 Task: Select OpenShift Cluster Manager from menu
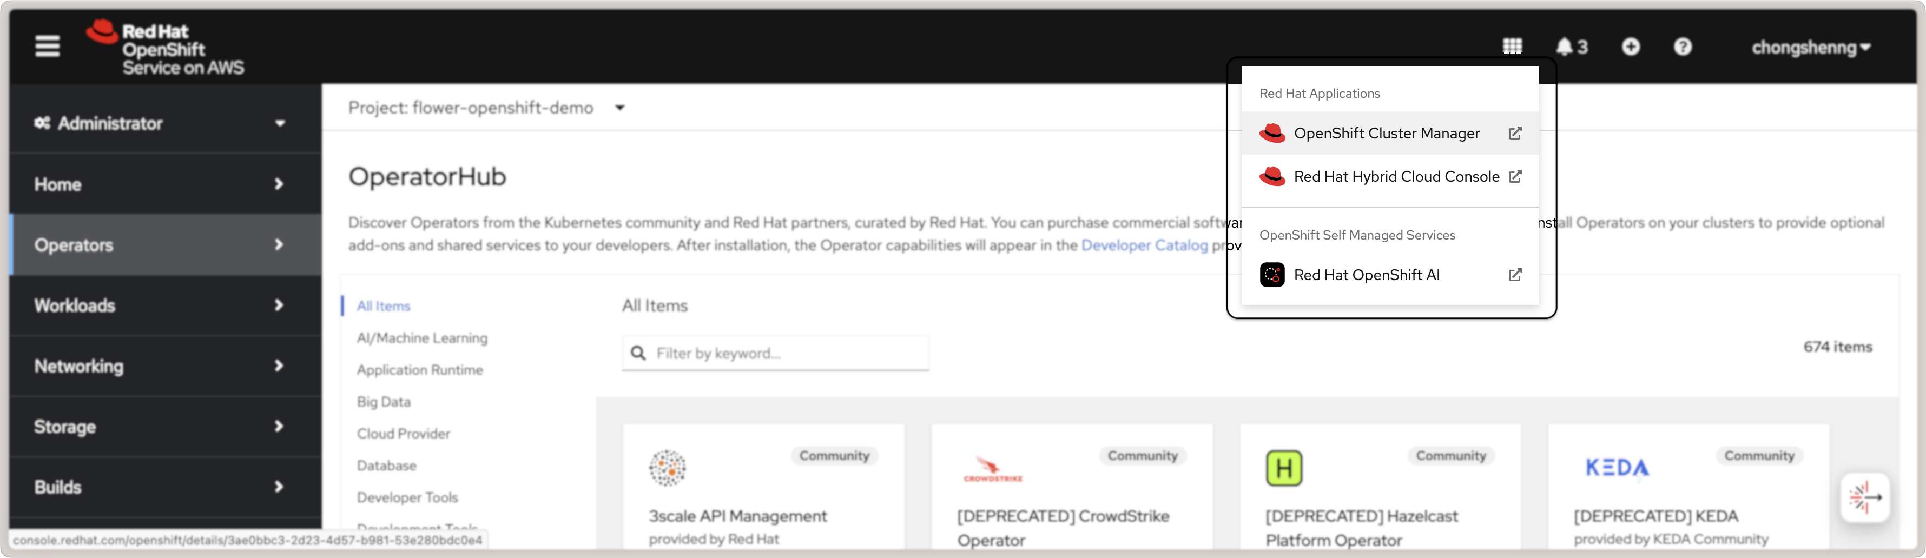pyautogui.click(x=1386, y=134)
